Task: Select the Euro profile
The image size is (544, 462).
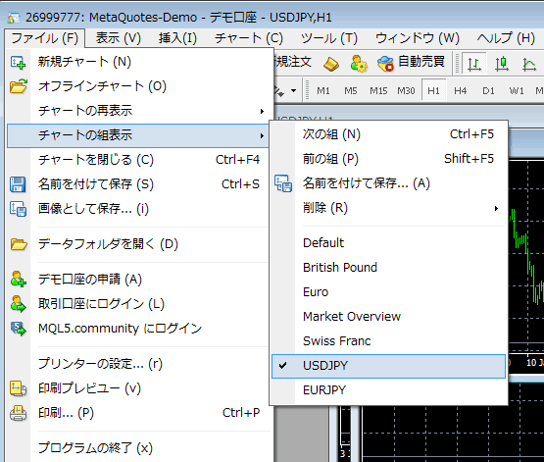Action: click(x=388, y=292)
